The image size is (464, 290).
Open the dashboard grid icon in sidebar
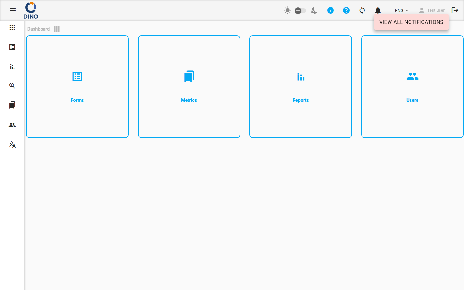coord(12,28)
